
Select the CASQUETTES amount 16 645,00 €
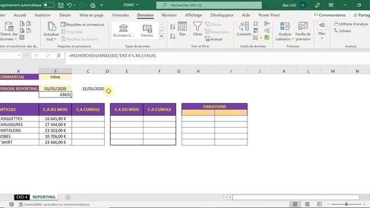55,118
